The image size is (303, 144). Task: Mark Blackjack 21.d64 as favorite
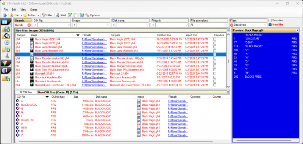[x=215, y=74]
